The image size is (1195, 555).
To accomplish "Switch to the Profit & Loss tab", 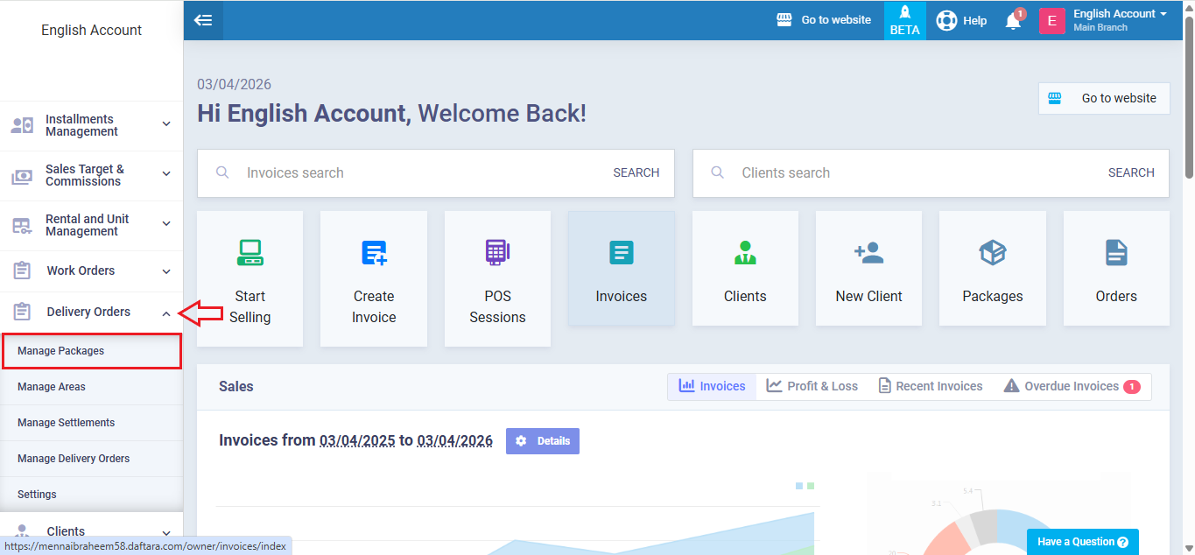I will 812,386.
